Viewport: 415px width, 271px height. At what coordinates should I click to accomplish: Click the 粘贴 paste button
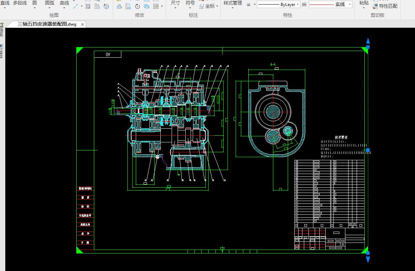click(x=364, y=4)
